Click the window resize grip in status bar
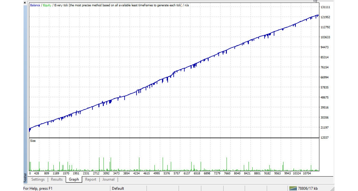 332,189
